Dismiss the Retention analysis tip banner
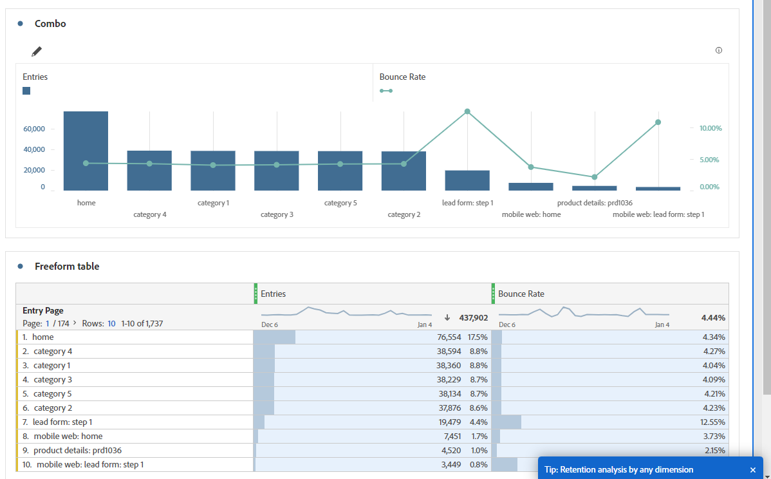Viewport: 771px width, 479px height. pos(752,469)
